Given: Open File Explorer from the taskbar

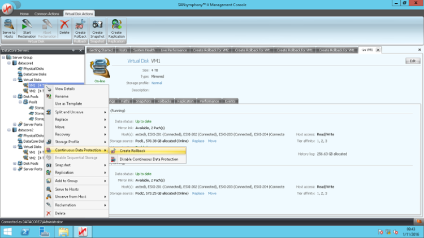Looking at the screenshot, I should click(x=63, y=232).
